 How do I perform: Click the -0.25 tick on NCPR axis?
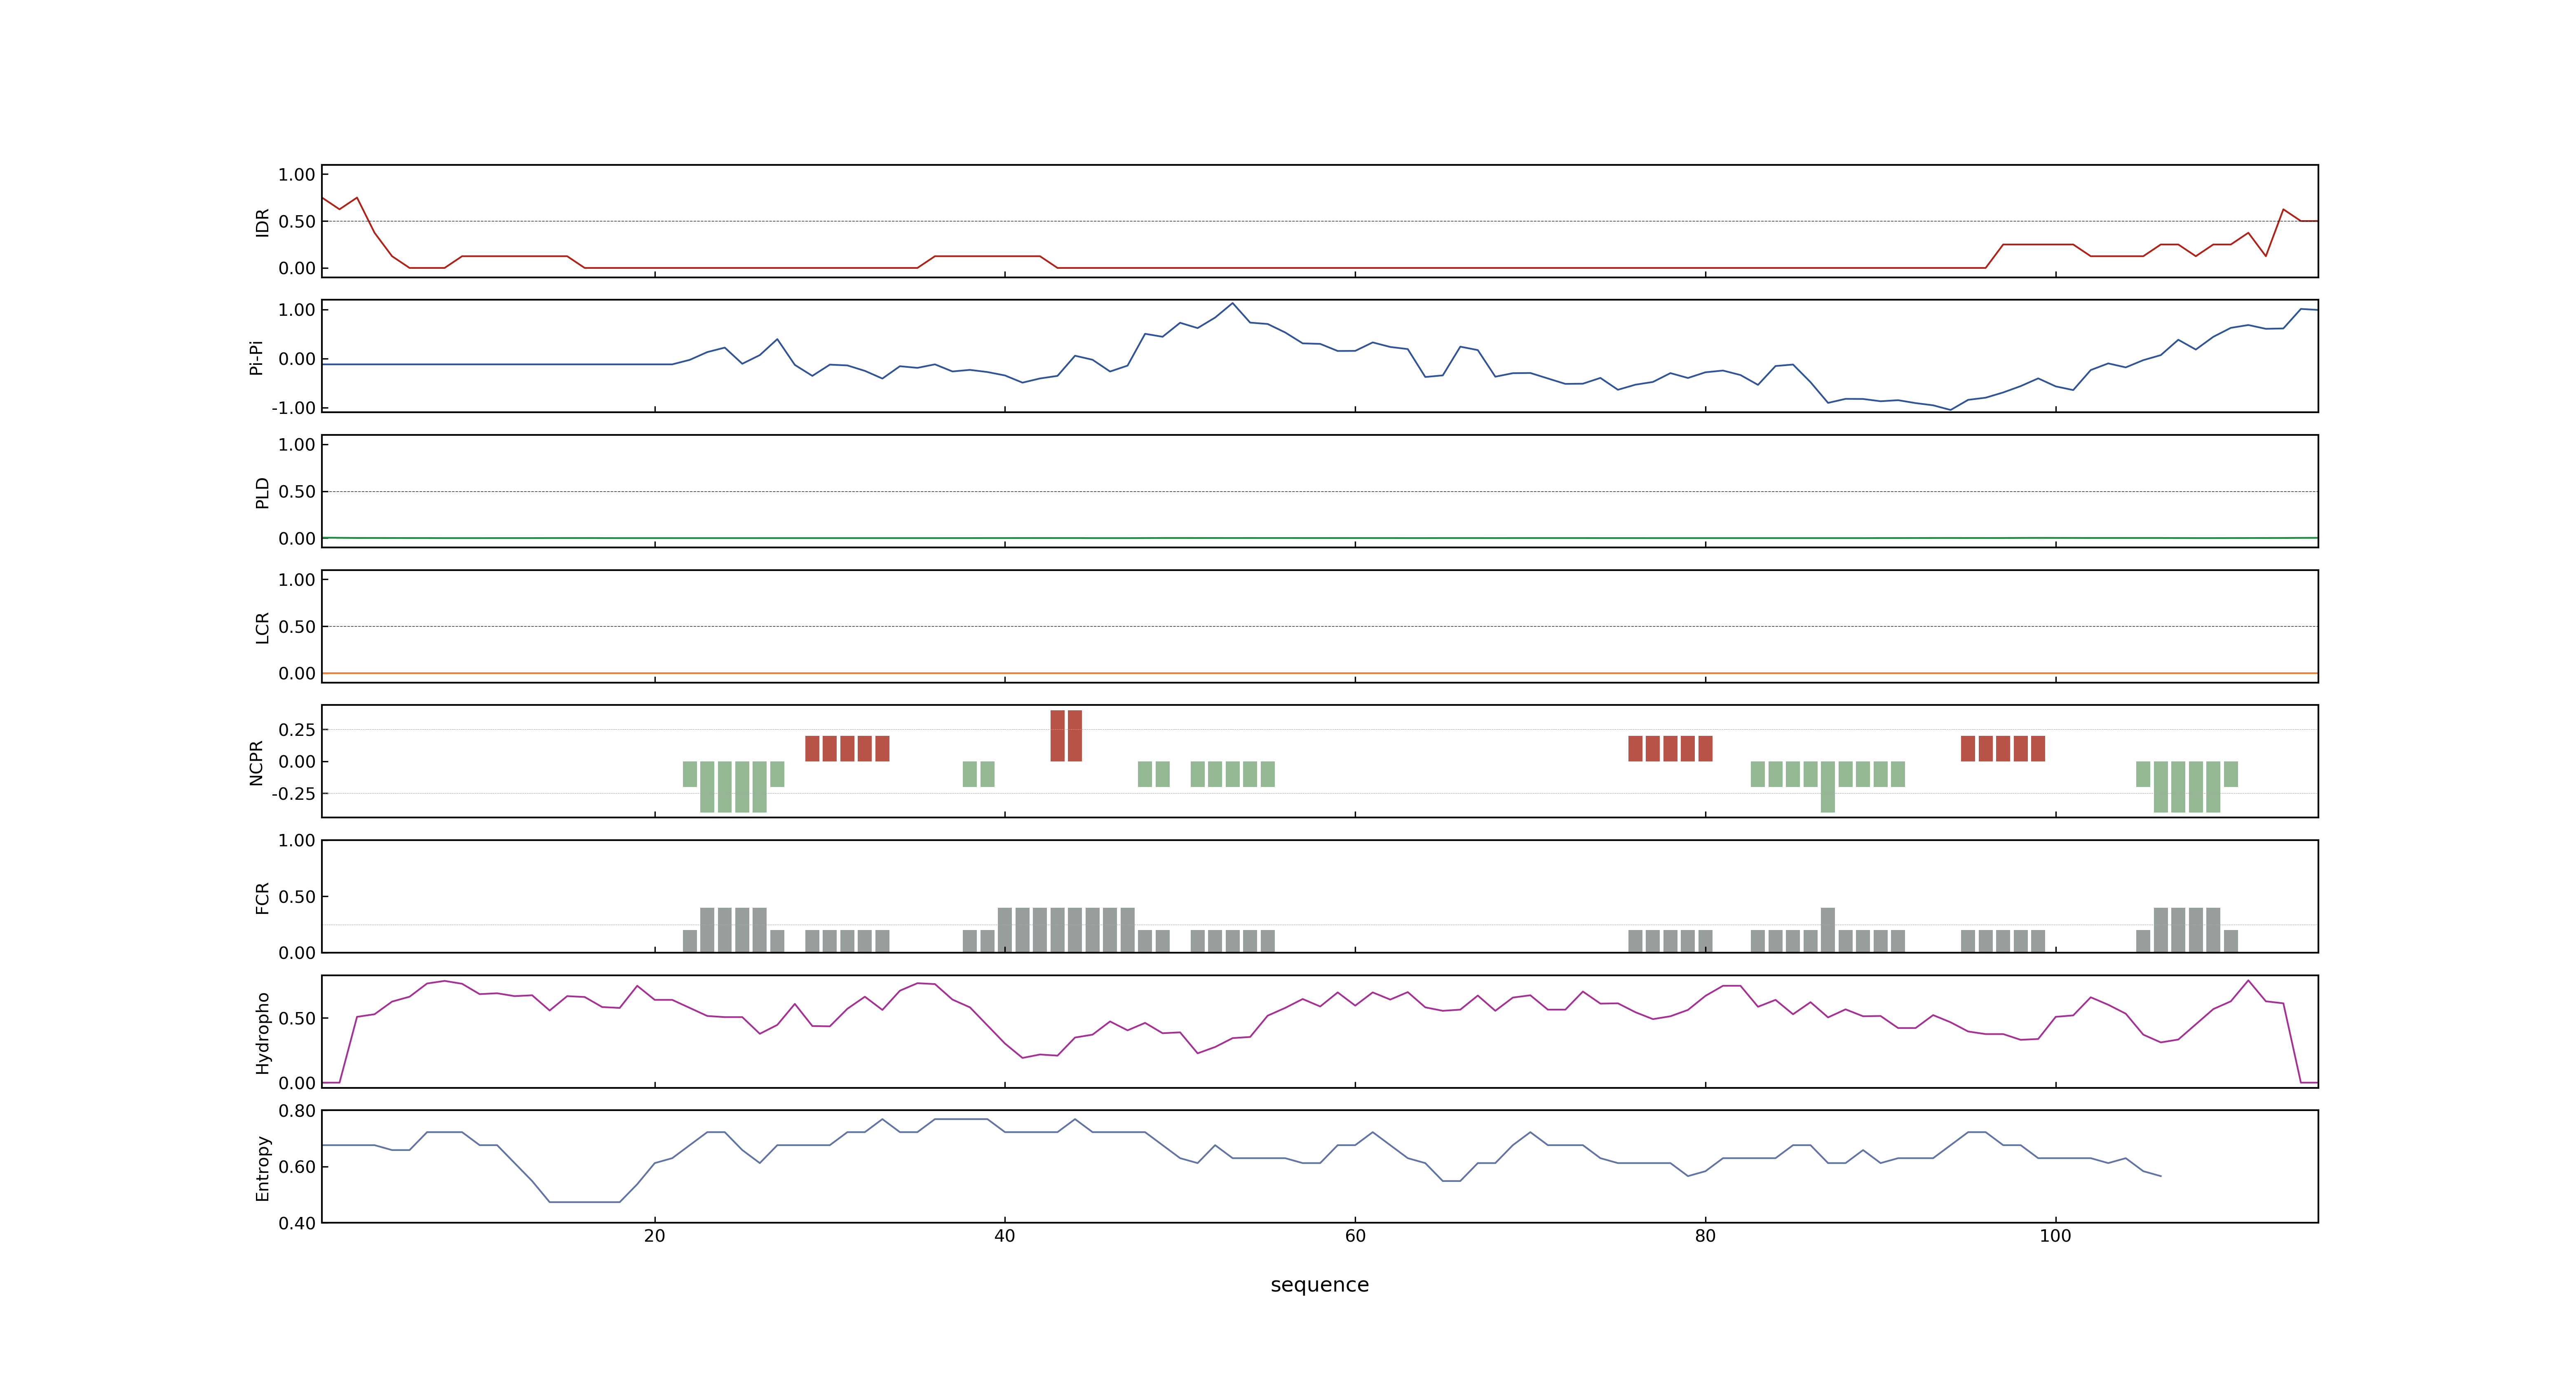tap(293, 794)
